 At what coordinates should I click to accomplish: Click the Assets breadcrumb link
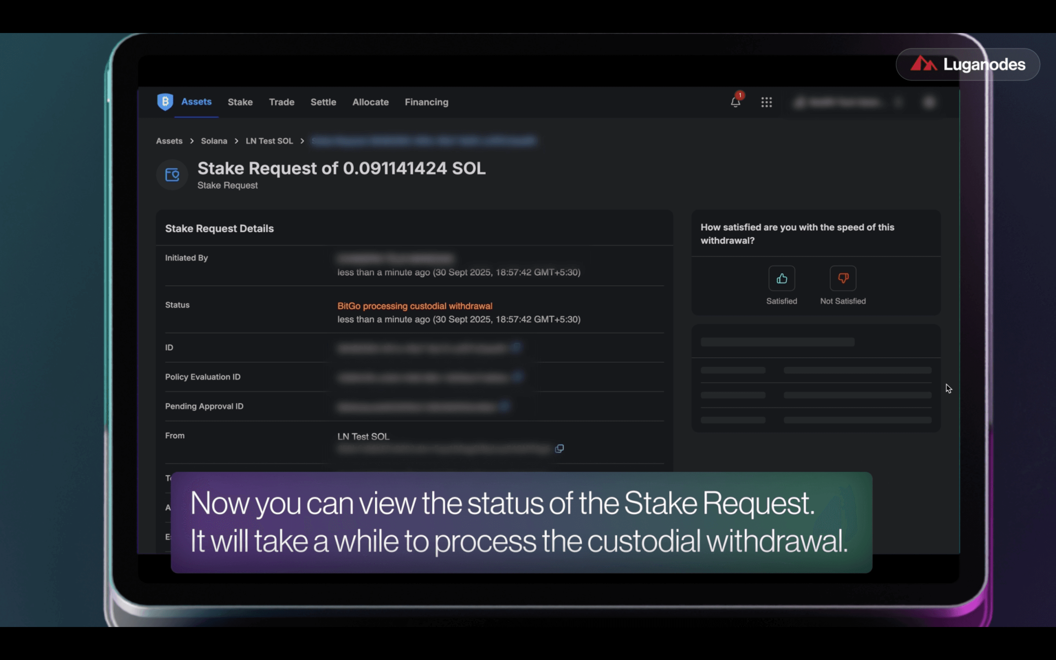(169, 141)
